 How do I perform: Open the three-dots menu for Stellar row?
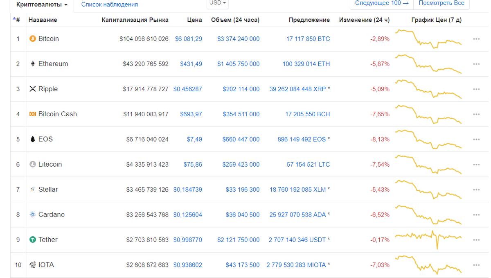[476, 190]
